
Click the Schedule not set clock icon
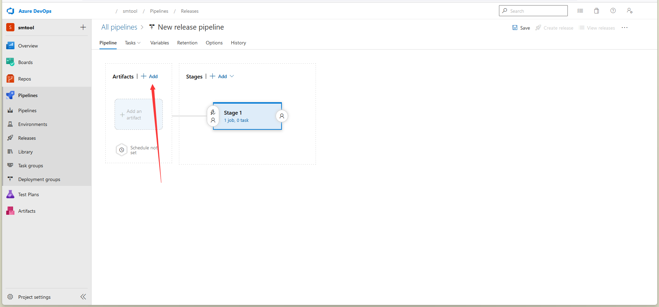[121, 150]
